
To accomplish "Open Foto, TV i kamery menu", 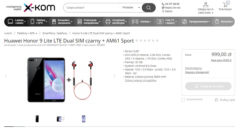I will point(167,22).
